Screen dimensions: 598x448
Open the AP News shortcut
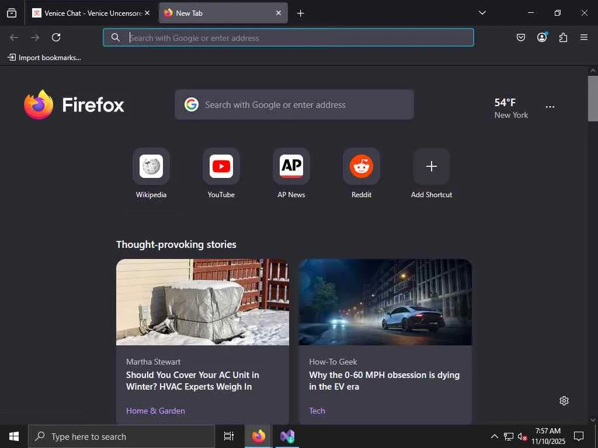[x=291, y=173]
